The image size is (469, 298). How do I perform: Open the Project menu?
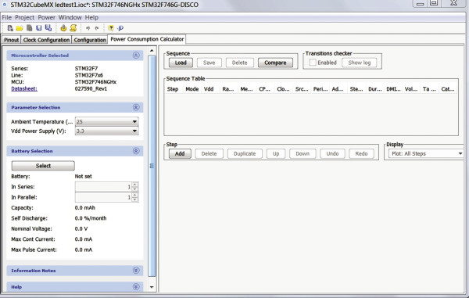point(24,17)
